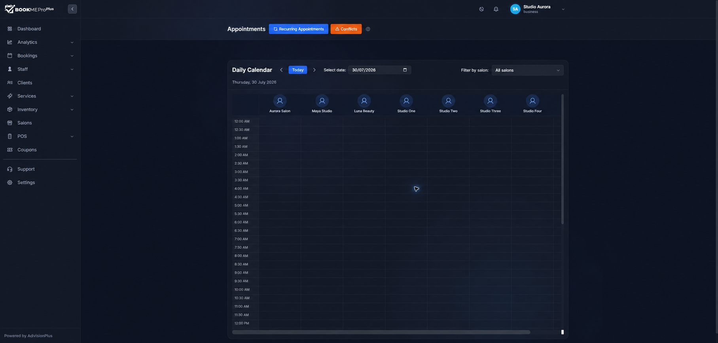The image size is (718, 343).
Task: Click the Salons storefront icon
Action: (10, 123)
